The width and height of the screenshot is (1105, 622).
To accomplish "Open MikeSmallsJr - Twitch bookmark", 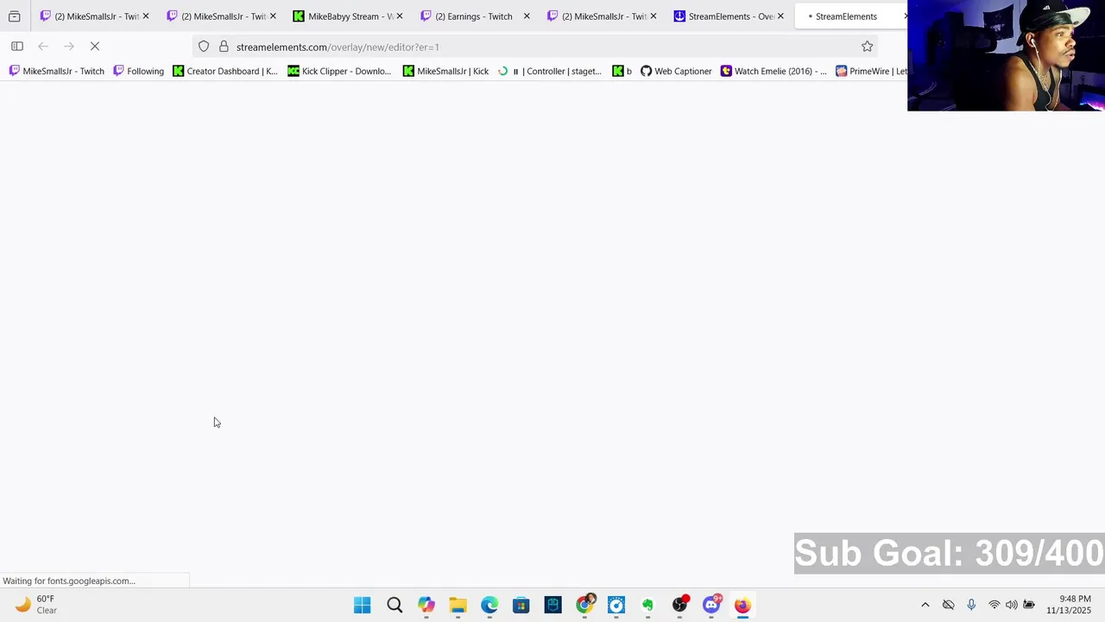I will coord(56,71).
